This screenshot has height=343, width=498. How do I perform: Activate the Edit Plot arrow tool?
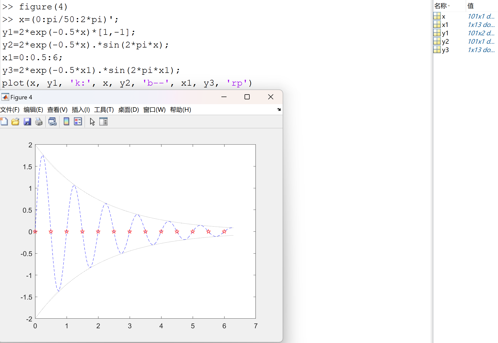click(92, 122)
